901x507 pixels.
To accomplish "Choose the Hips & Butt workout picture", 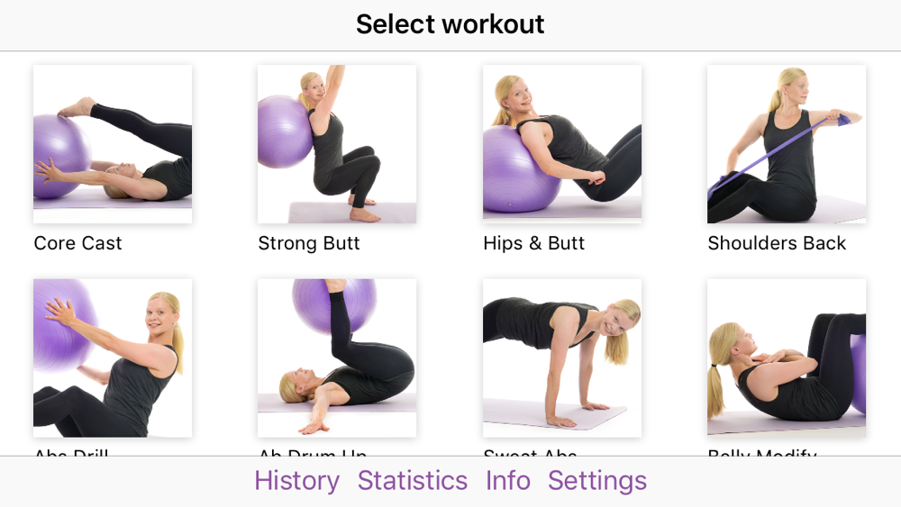I will click(562, 144).
